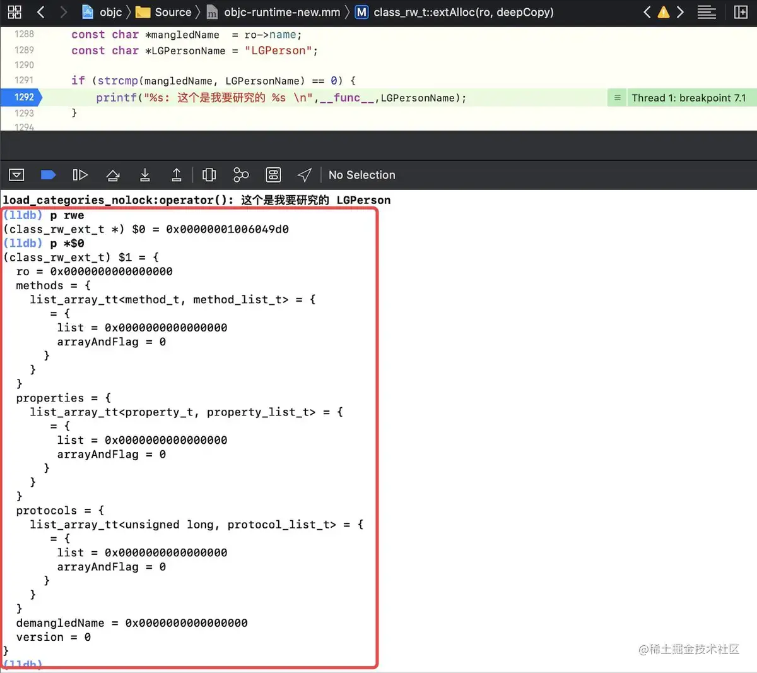Hide the debug area
This screenshot has height=673, width=757.
click(16, 175)
